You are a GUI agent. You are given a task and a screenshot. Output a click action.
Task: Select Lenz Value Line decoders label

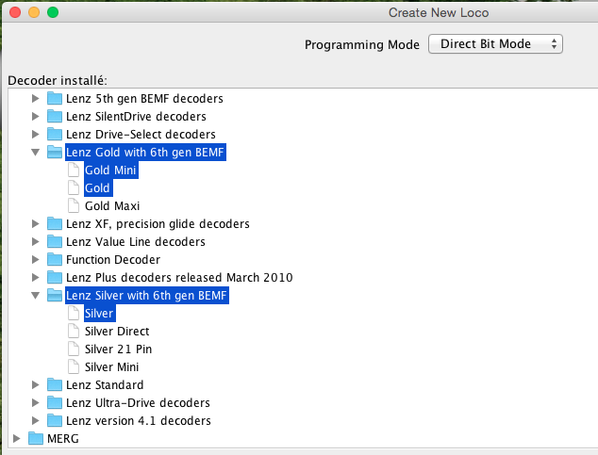(136, 242)
